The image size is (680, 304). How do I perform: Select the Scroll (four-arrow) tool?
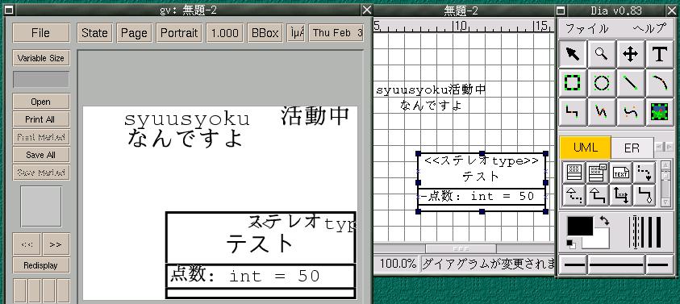630,54
